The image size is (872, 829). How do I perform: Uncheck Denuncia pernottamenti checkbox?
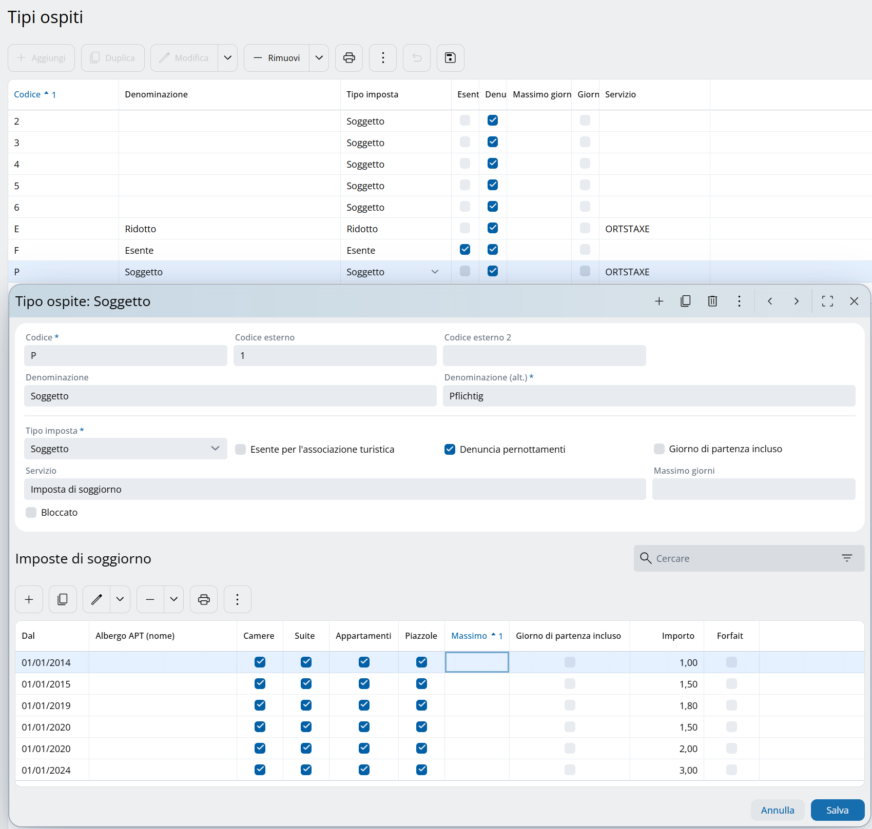[x=450, y=450]
